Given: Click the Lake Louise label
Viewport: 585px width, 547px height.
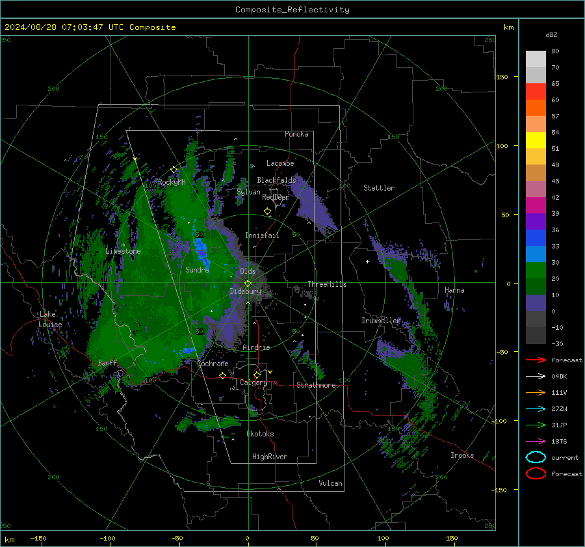Looking at the screenshot, I should click(x=50, y=319).
